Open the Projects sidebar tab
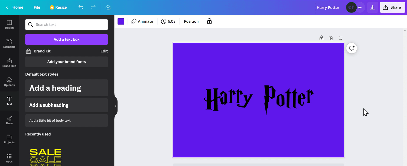 point(9,139)
